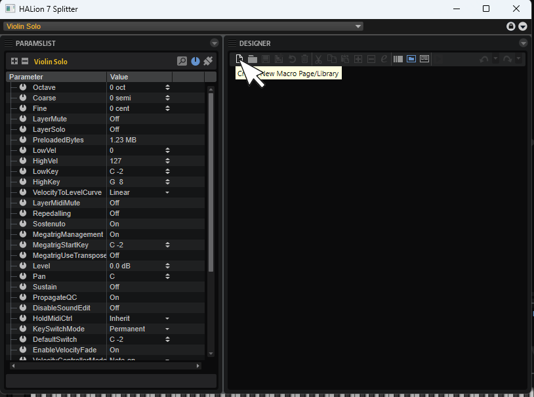The height and width of the screenshot is (397, 534).
Task: Click the Value column header
Action: [x=139, y=77]
